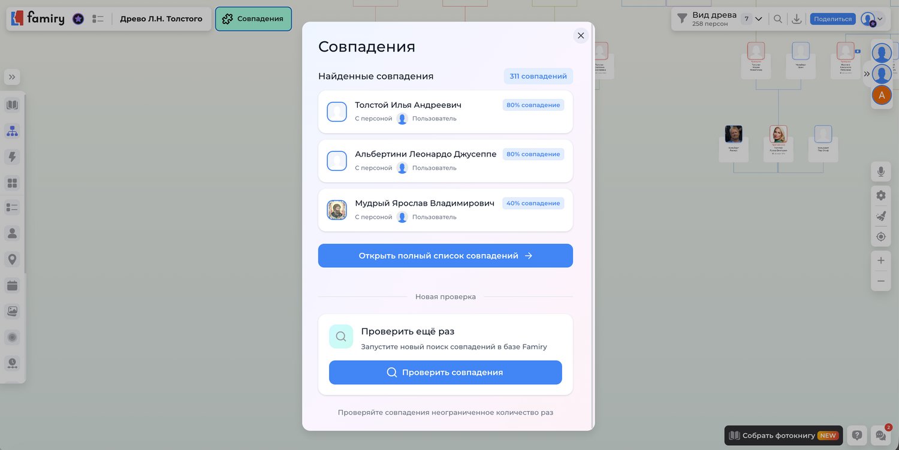
Task: Click the lightning bolt icon in sidebar
Action: 12,157
